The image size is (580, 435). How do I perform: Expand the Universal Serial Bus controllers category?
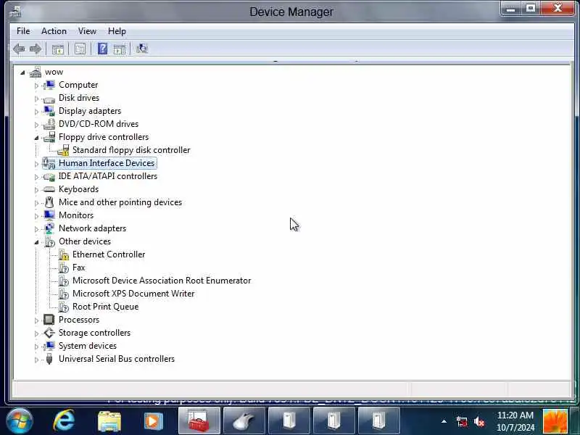[36, 360]
